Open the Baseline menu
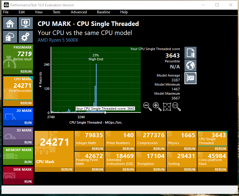The width and height of the screenshot is (239, 196). [103, 12]
